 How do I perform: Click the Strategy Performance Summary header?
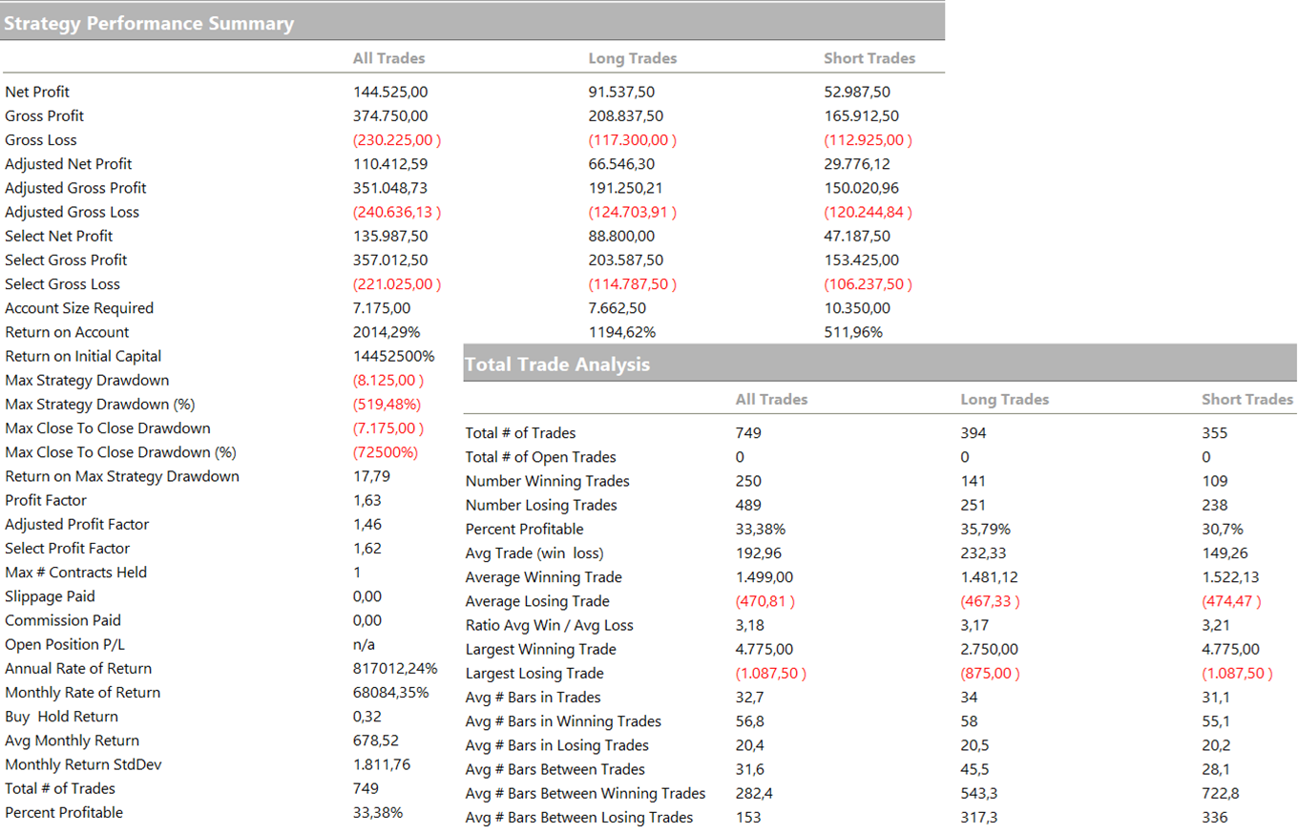tap(149, 24)
